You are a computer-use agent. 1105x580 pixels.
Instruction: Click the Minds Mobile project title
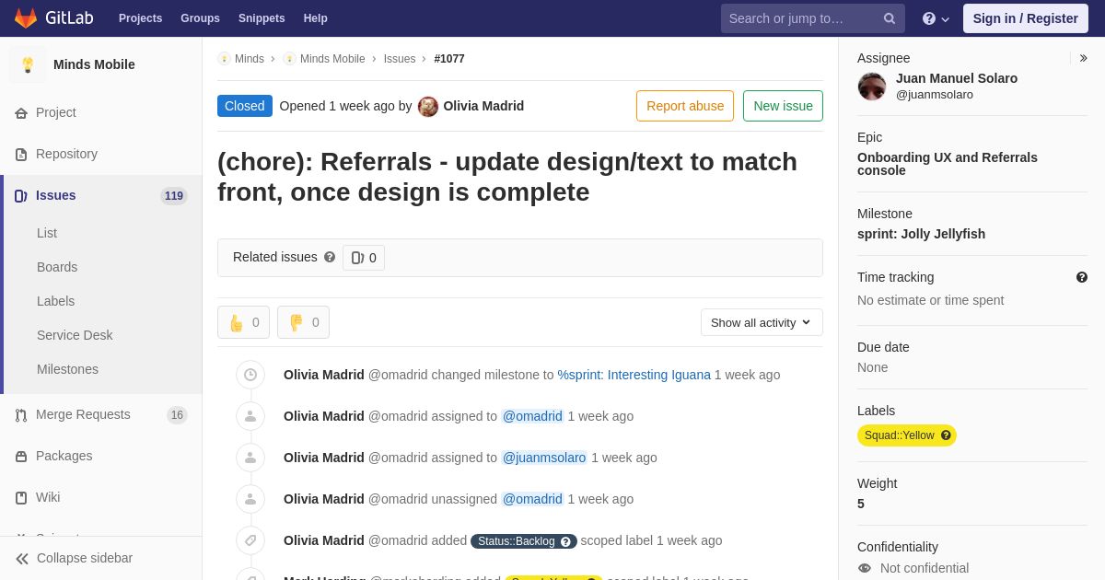[94, 64]
